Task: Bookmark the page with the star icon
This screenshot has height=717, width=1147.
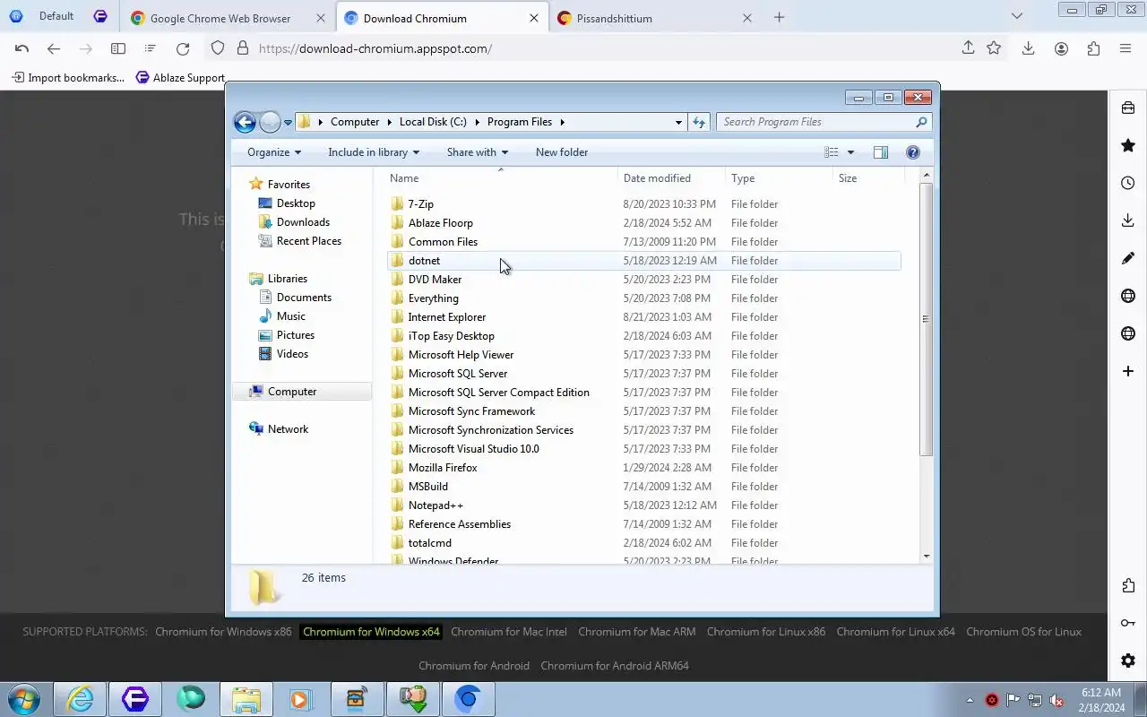Action: click(994, 48)
